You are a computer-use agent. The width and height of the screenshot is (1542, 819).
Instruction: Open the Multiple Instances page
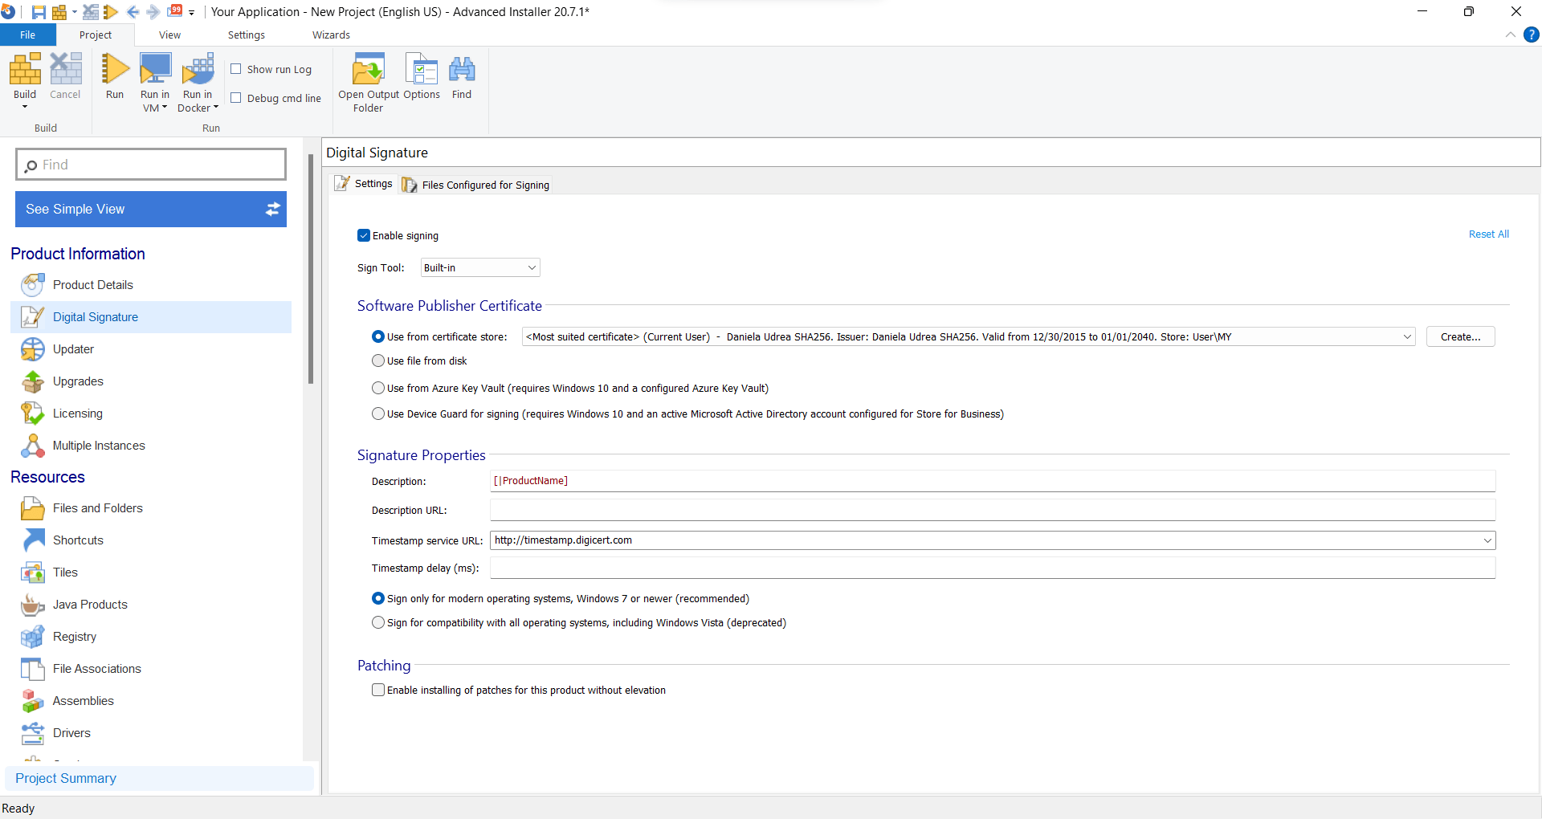point(99,446)
